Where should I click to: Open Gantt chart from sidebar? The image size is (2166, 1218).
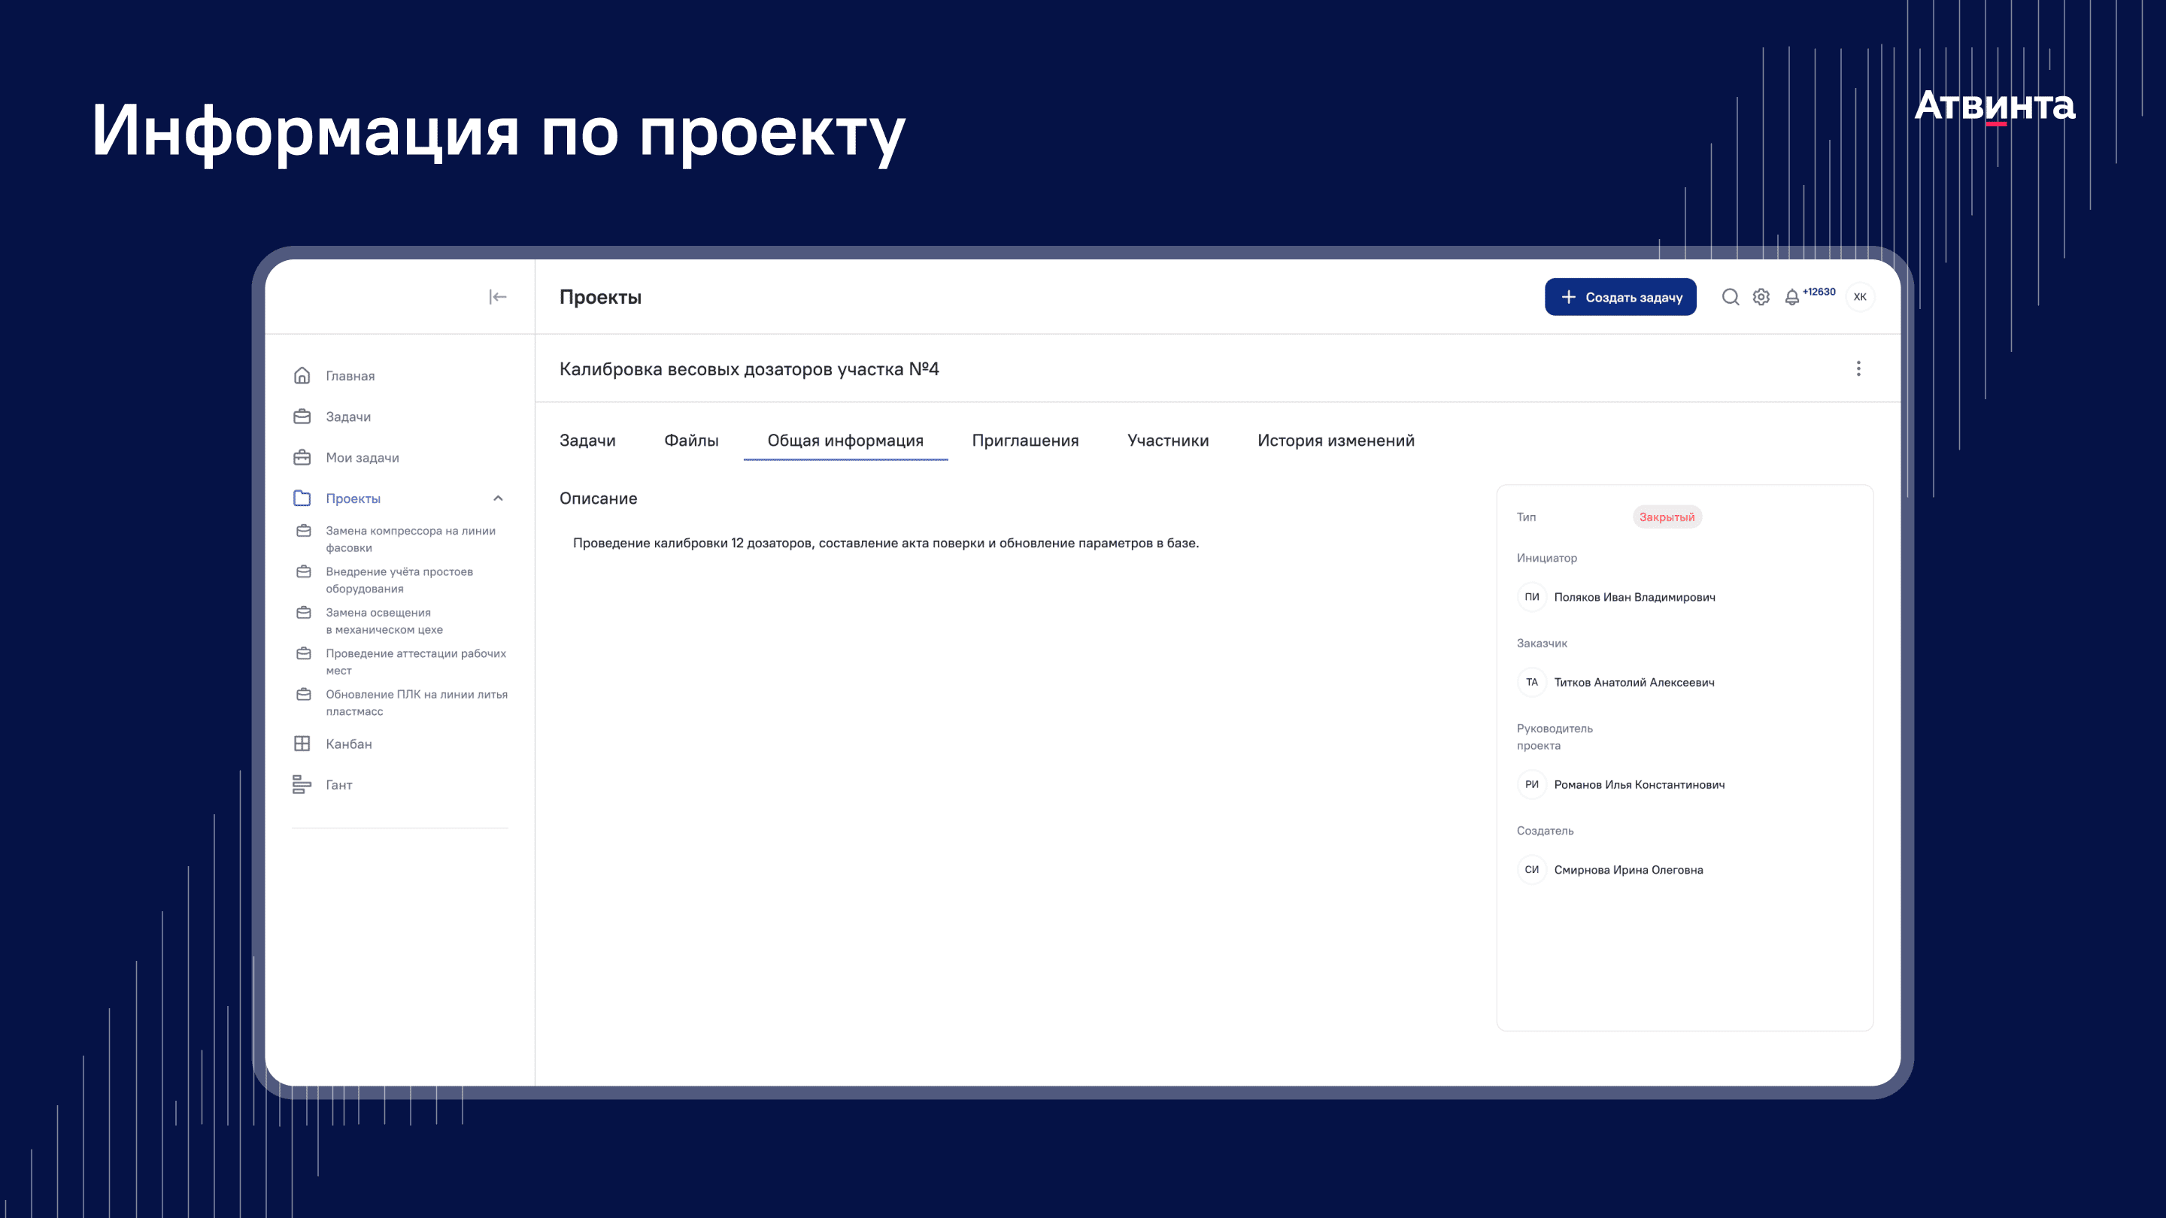[x=338, y=784]
